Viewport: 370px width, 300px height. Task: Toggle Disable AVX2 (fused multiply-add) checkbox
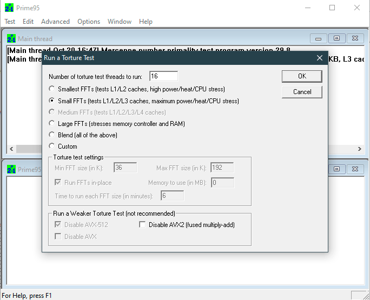[x=187, y=224]
